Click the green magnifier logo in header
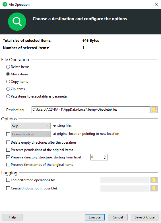Viewport: 161px width, 223px height. (17, 22)
